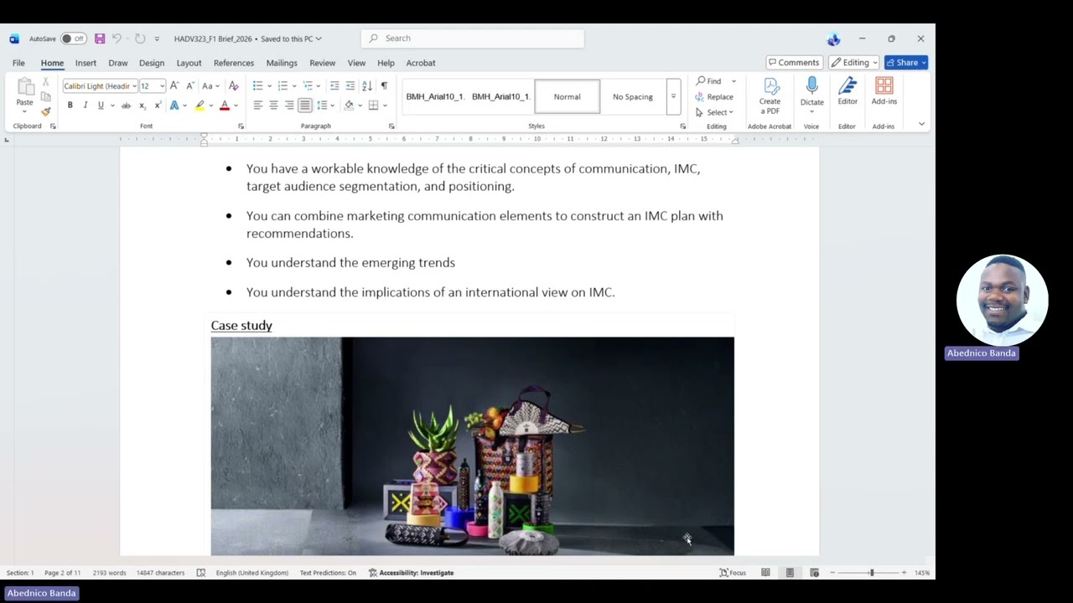Click the zoom slider handle

point(872,573)
